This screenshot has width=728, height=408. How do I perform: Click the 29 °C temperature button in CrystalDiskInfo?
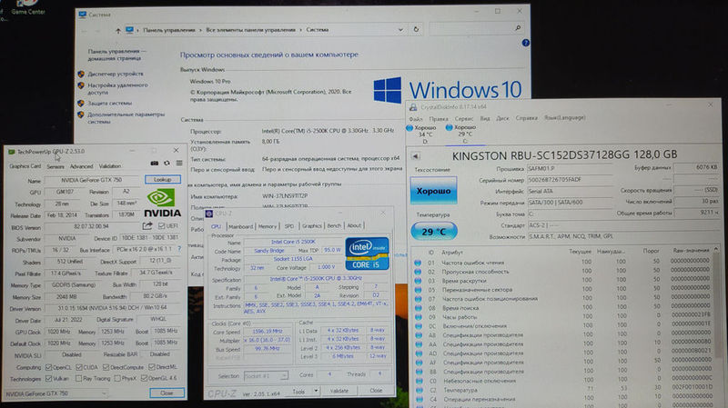(x=434, y=232)
